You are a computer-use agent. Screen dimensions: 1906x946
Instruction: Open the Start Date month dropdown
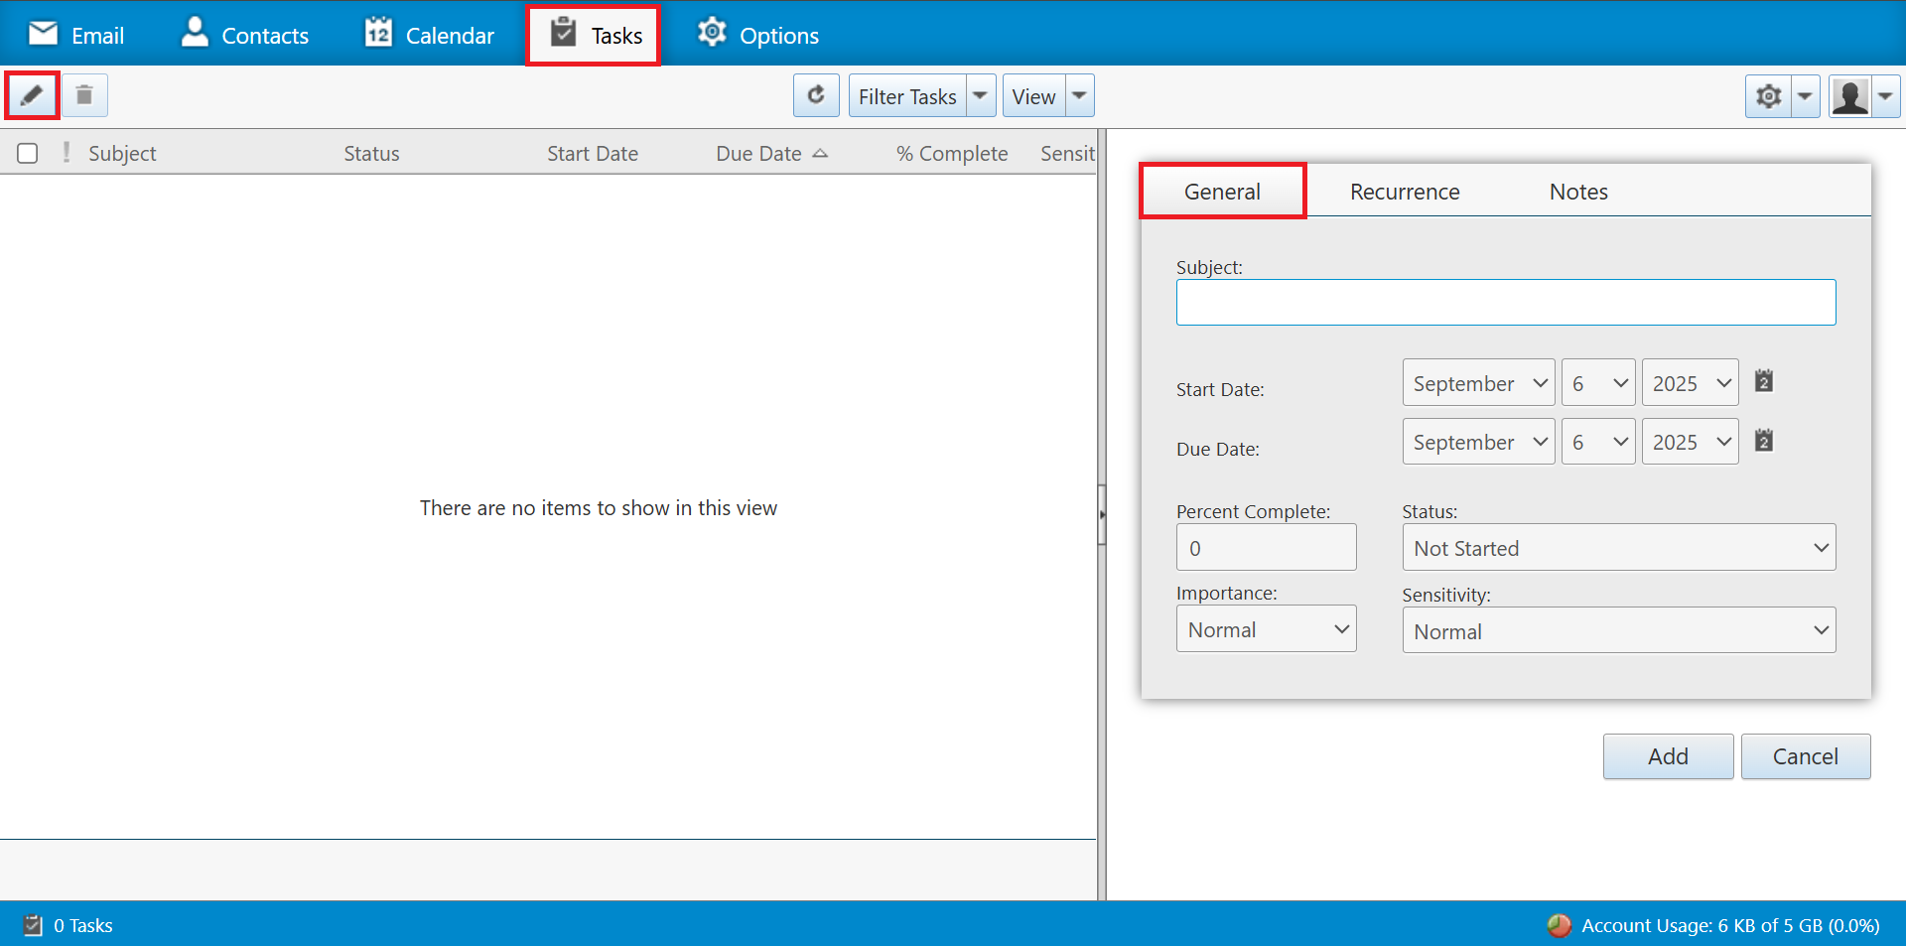(x=1478, y=382)
